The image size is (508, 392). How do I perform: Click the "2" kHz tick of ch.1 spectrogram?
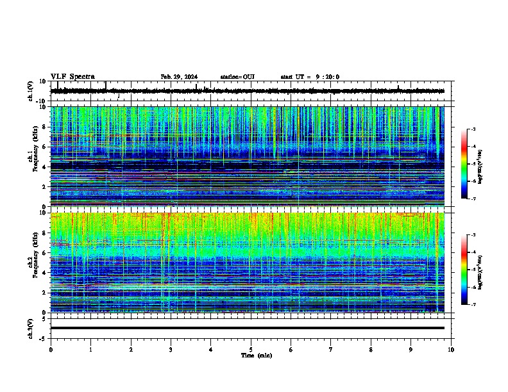45,186
